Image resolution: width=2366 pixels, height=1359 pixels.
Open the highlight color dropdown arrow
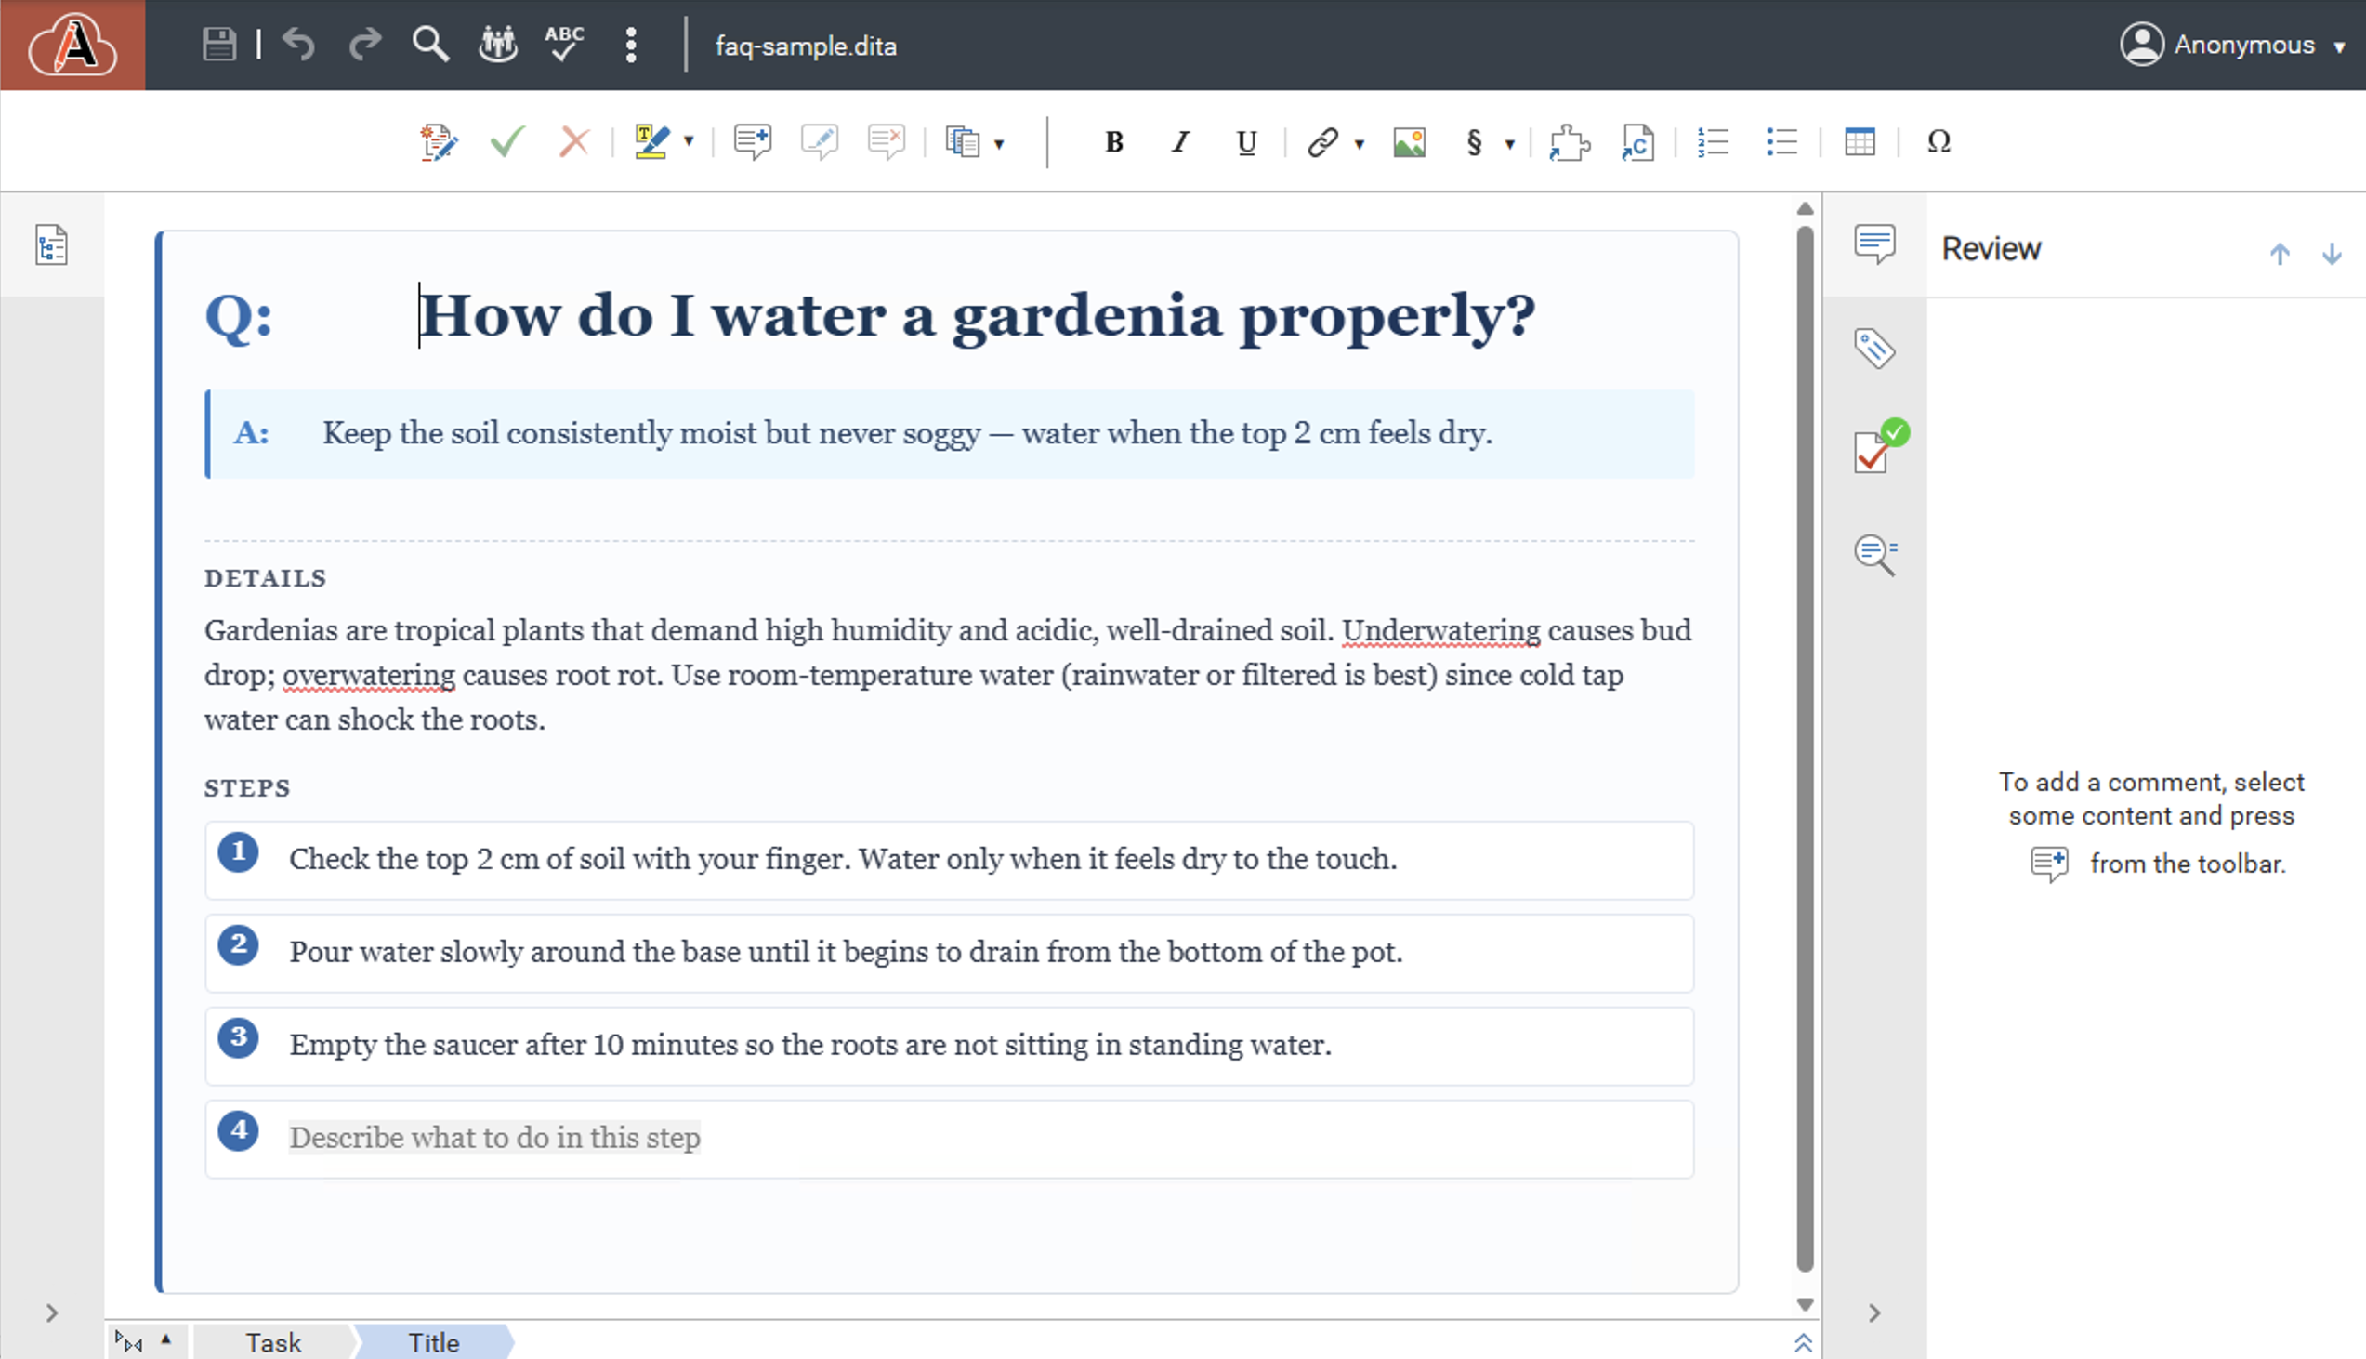[689, 143]
